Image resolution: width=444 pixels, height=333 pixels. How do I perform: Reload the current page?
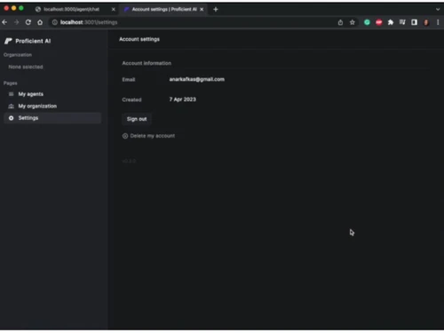coord(28,22)
